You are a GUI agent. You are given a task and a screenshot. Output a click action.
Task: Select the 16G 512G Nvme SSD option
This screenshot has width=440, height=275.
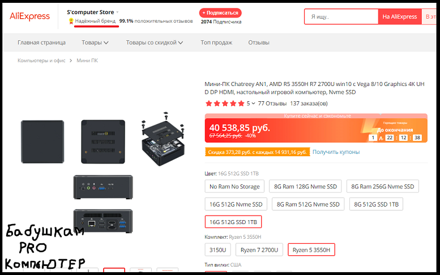pyautogui.click(x=236, y=204)
